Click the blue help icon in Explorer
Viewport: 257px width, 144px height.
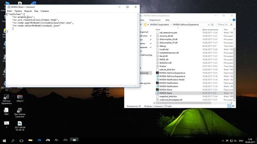(x=234, y=20)
